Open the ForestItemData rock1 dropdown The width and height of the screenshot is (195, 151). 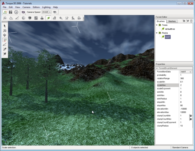[190, 72]
